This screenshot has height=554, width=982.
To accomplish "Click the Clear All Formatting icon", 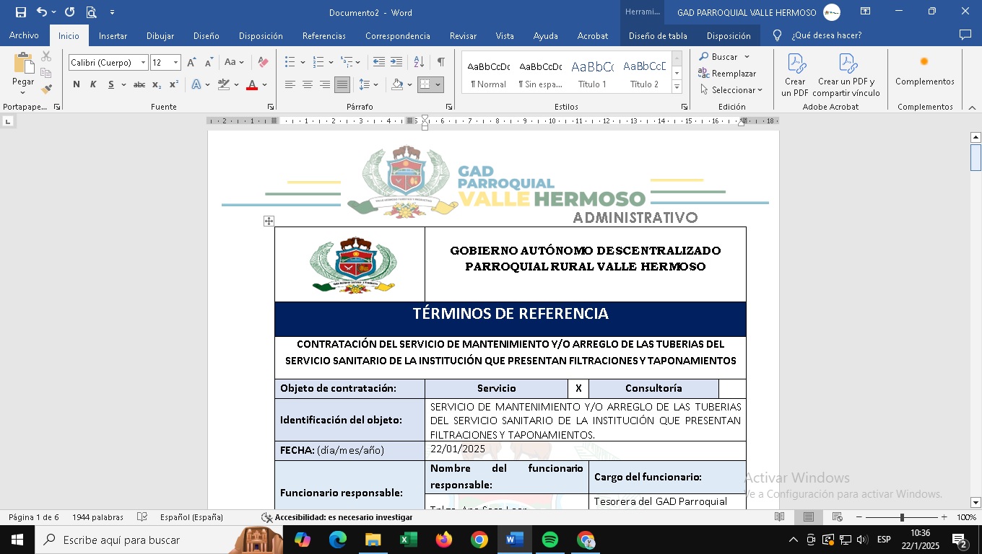I will pos(263,63).
